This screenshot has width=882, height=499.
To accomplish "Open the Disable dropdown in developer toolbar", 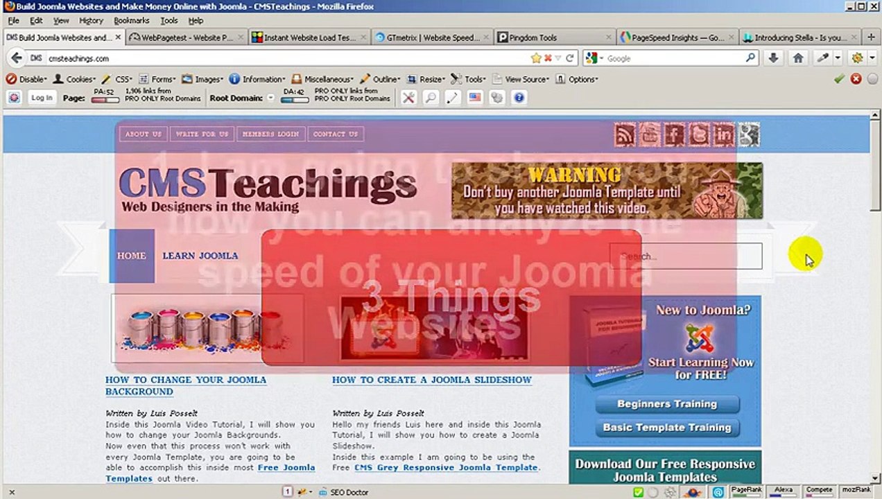I will click(28, 79).
